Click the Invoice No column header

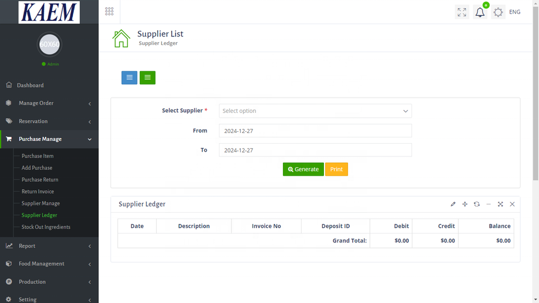[x=266, y=226]
